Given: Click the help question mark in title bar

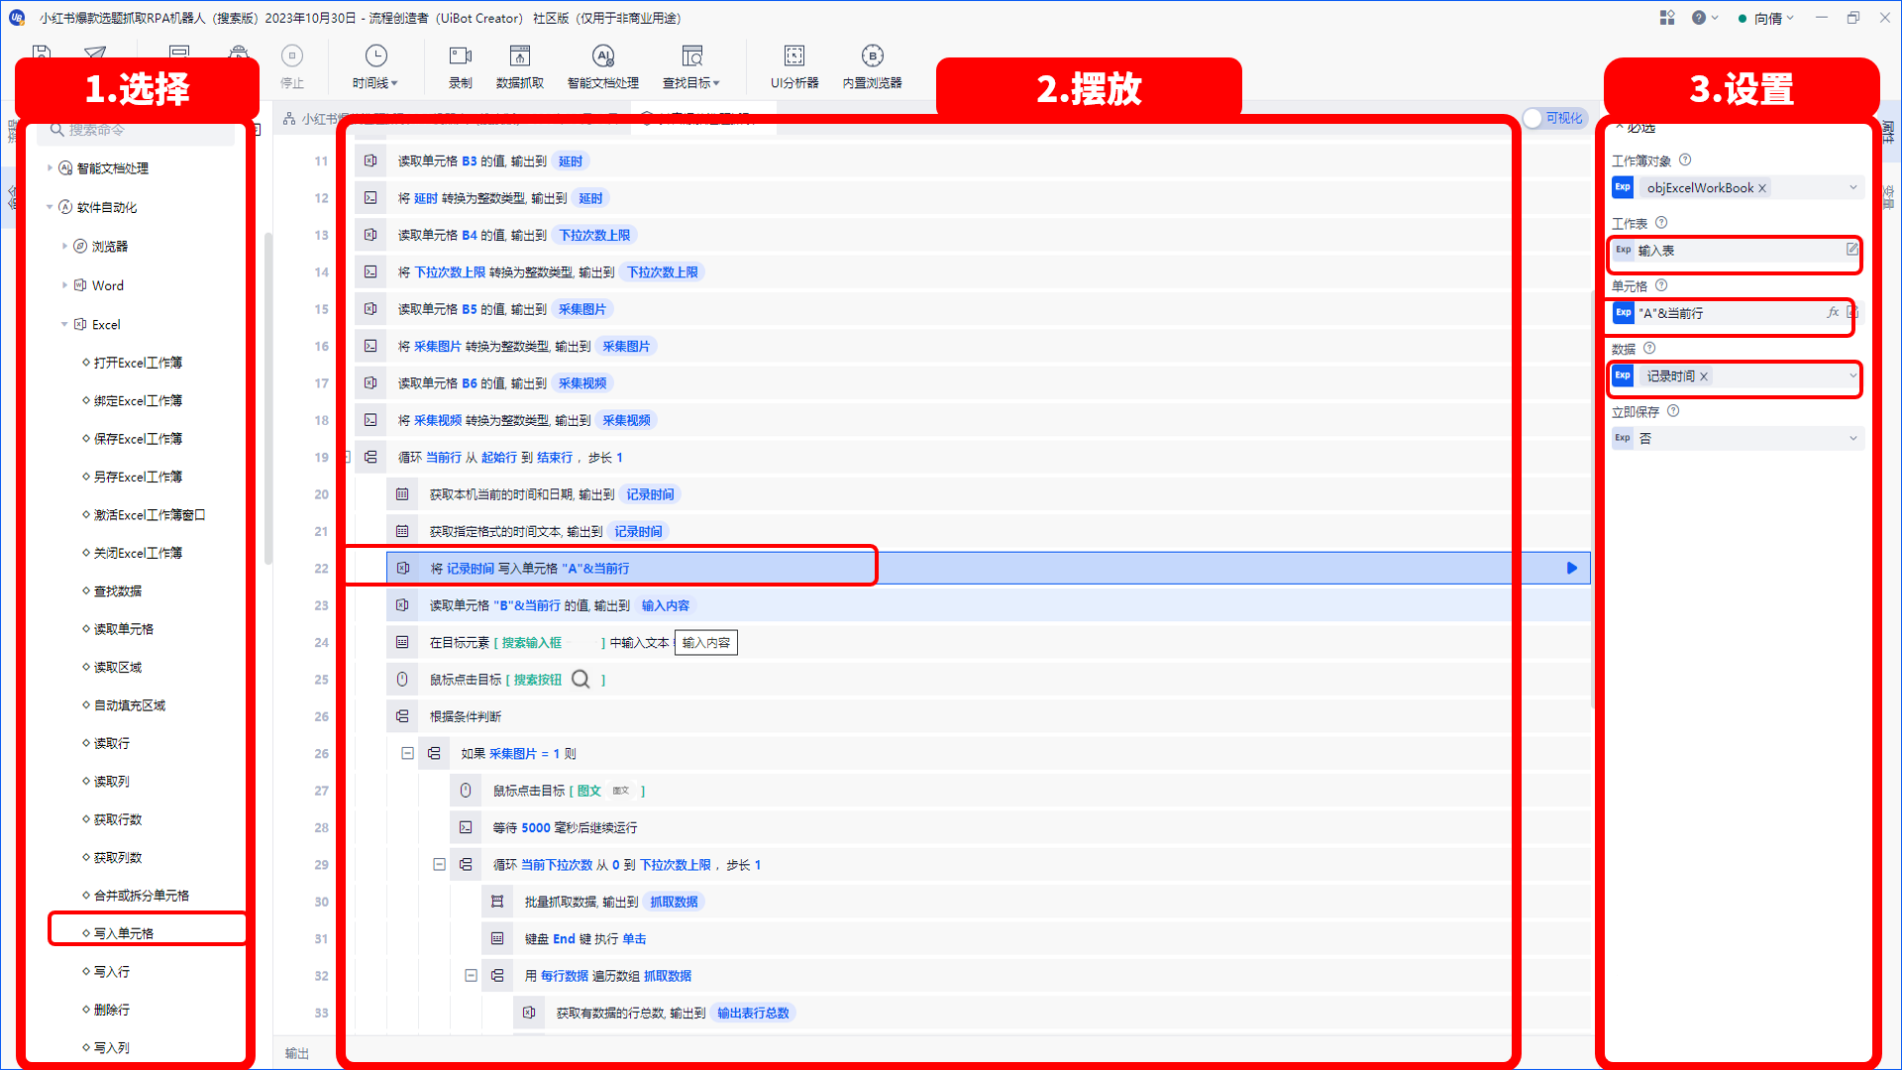Looking at the screenshot, I should click(x=1699, y=18).
